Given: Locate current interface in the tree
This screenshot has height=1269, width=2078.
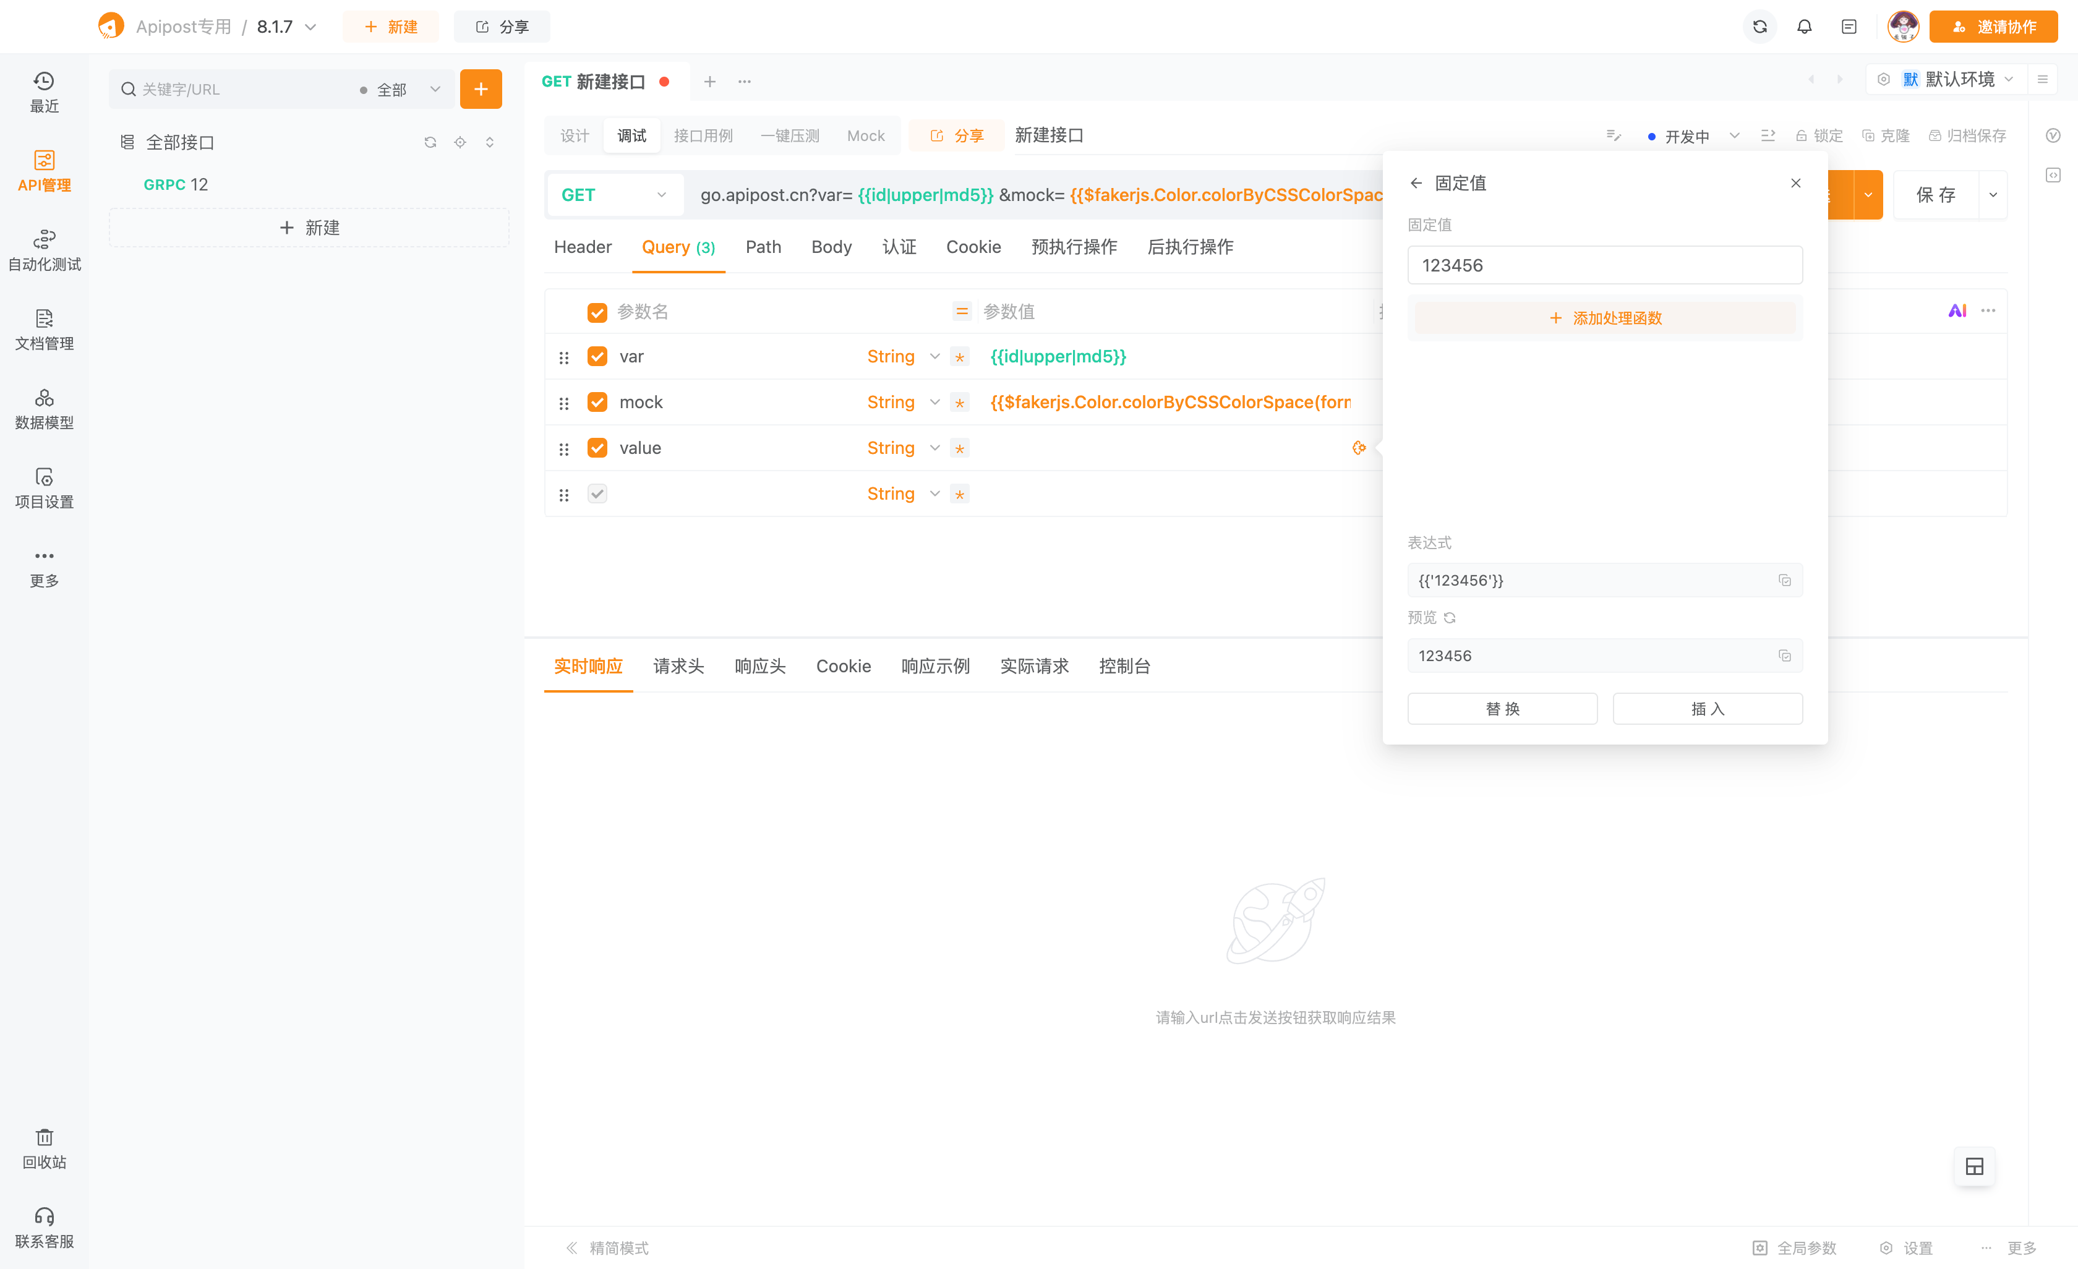Looking at the screenshot, I should coord(460,142).
